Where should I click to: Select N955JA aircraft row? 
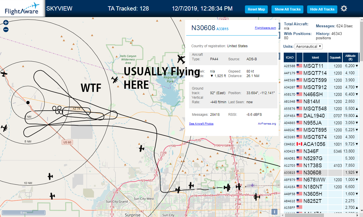click(321, 123)
